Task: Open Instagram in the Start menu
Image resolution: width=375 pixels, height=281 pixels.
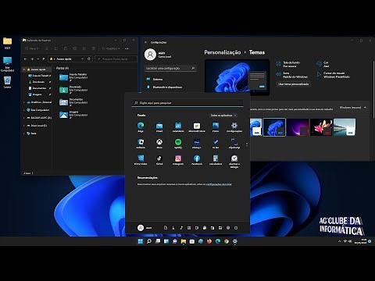Action: [x=178, y=160]
